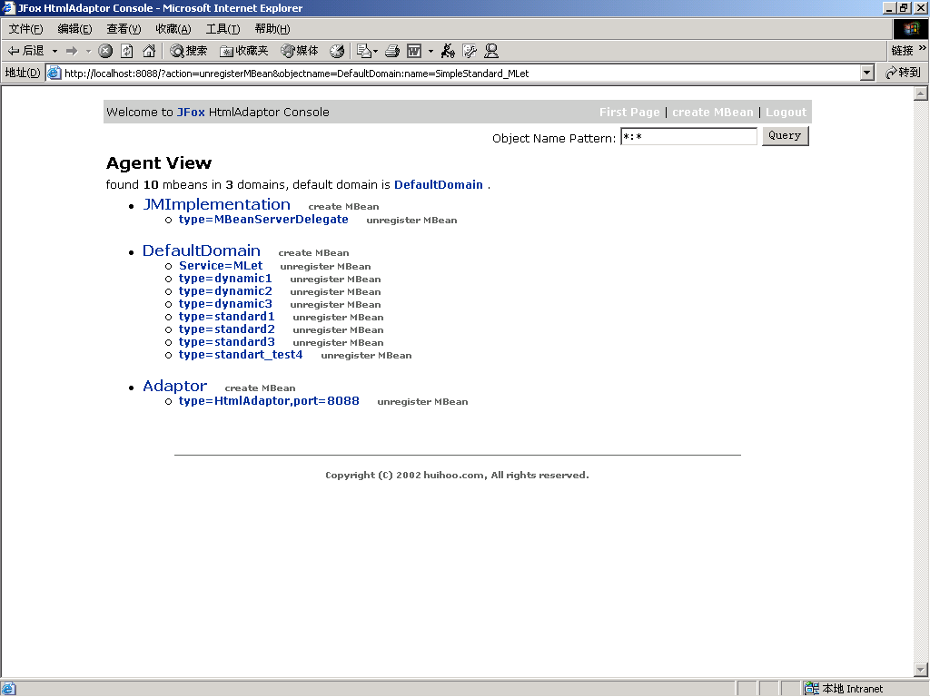
Task: Open the Back button history dropdown arrow
Action: tap(54, 52)
